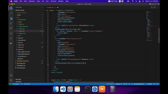Image resolution: width=168 pixels, height=94 pixels.
Task: Open the Notes app in the Dock
Action: tap(77, 89)
